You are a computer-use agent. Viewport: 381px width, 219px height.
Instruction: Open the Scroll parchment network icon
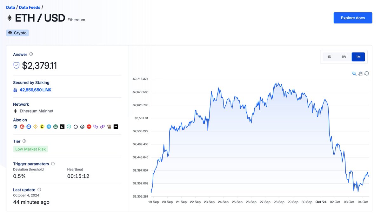click(x=109, y=127)
